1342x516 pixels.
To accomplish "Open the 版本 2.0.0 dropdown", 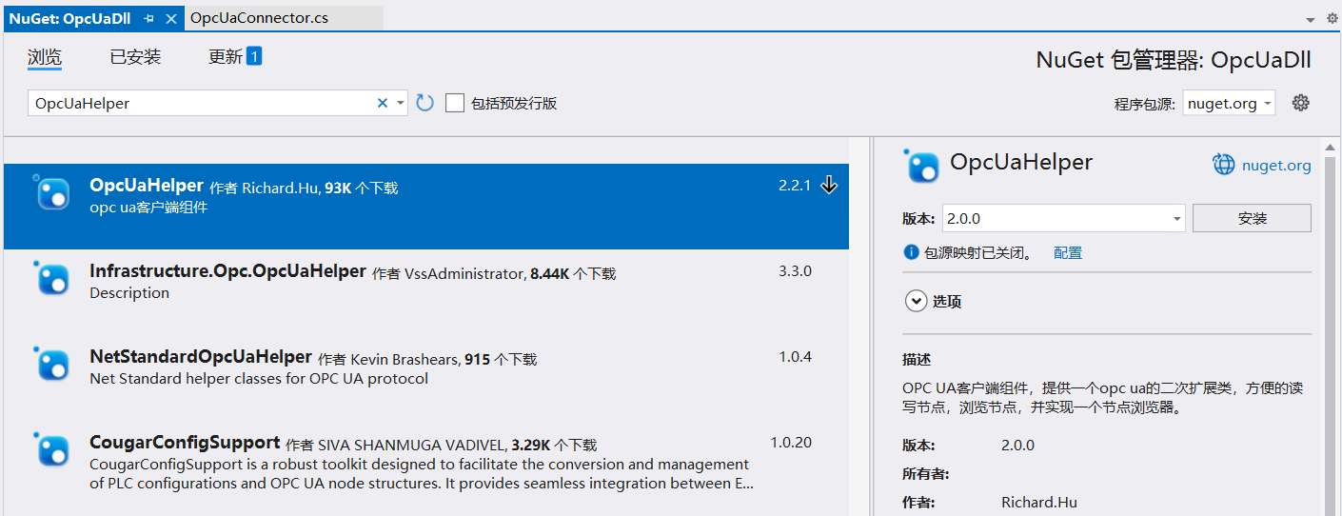I will click(x=1063, y=218).
